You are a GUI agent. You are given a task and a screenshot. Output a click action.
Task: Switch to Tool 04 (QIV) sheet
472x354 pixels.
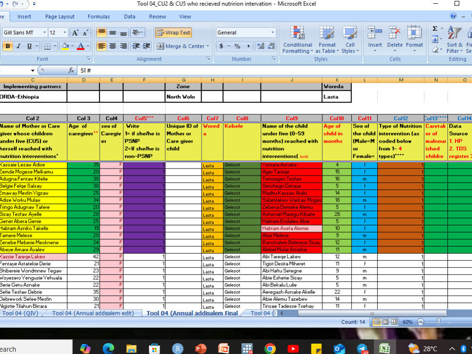20,313
